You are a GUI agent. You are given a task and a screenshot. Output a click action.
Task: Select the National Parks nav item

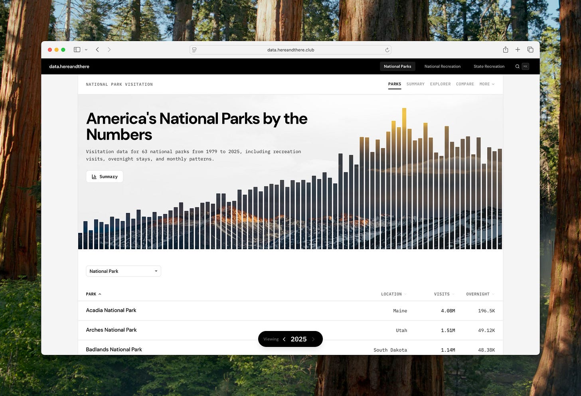[x=397, y=67]
